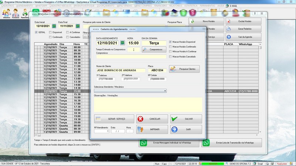Send individual message via WhatsApp
The image size is (296, 166).
tap(169, 143)
